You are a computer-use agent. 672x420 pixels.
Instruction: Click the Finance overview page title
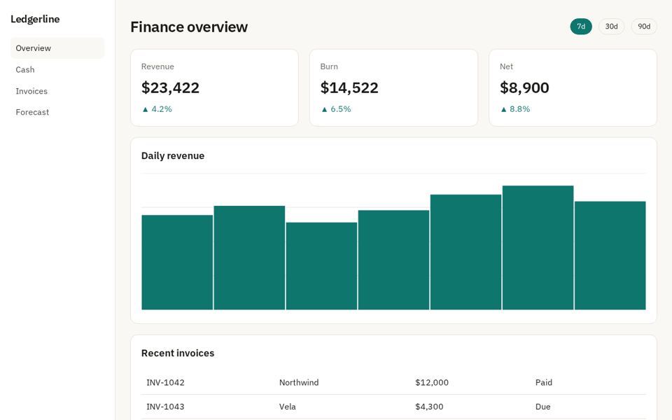pyautogui.click(x=189, y=27)
